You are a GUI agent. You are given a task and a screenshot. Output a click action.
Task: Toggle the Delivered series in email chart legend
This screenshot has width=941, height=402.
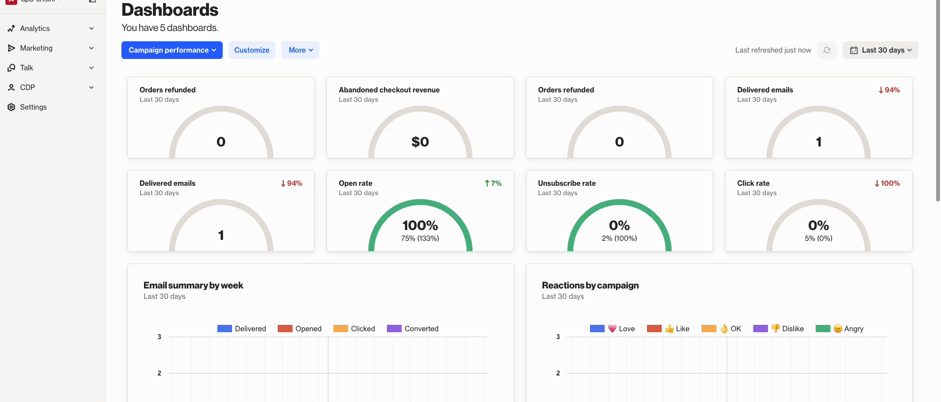241,329
